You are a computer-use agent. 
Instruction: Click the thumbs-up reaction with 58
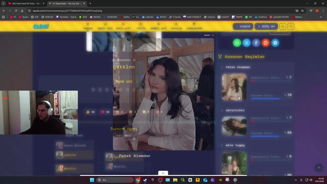point(90,112)
